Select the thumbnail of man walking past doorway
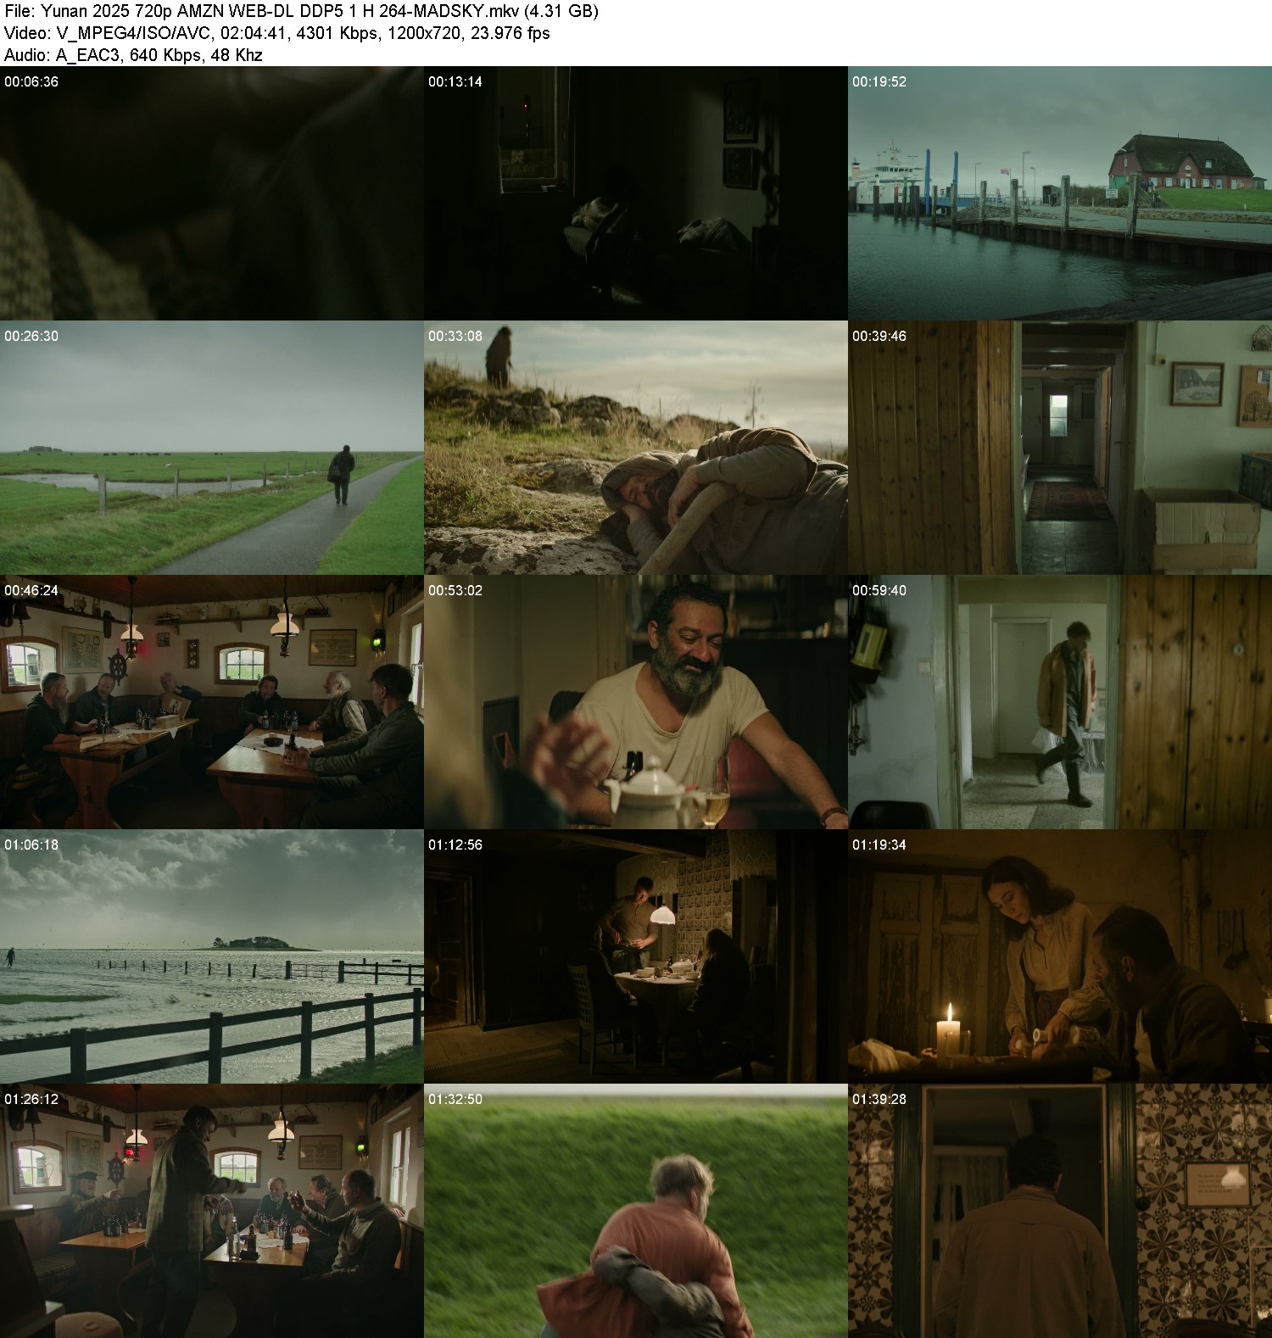The height and width of the screenshot is (1338, 1272). tap(1060, 702)
